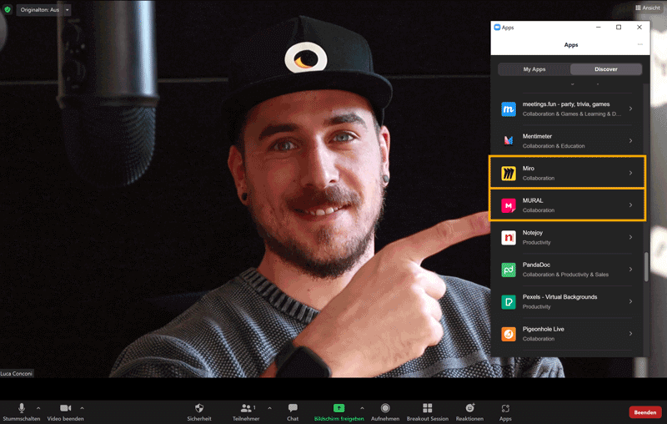
Task: Expand share options arrow beside Bildschirm freigeben
Action: (x=362, y=408)
